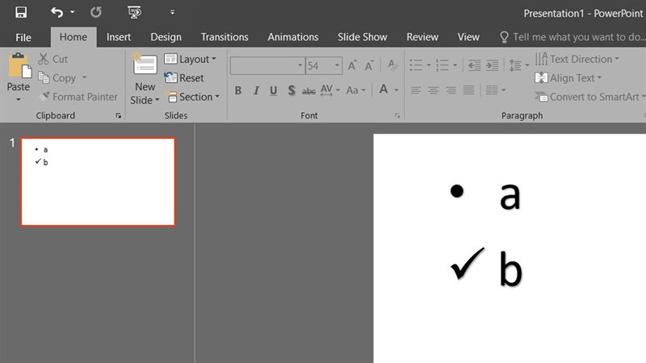Open Clipboard pane dialog launcher
This screenshot has height=363, width=646.
click(118, 115)
